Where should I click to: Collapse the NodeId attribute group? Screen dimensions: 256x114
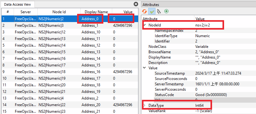click(144, 25)
